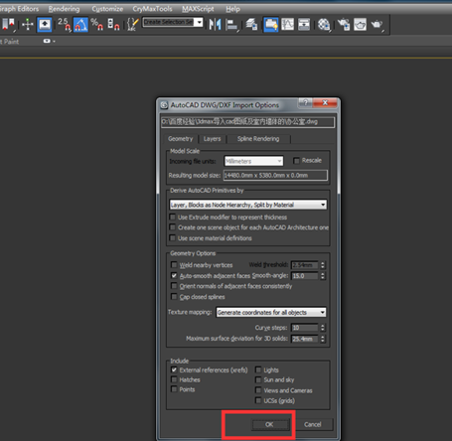Screen dimensions: 452x441
Task: Uncheck External references (xrefs)
Action: point(174,369)
